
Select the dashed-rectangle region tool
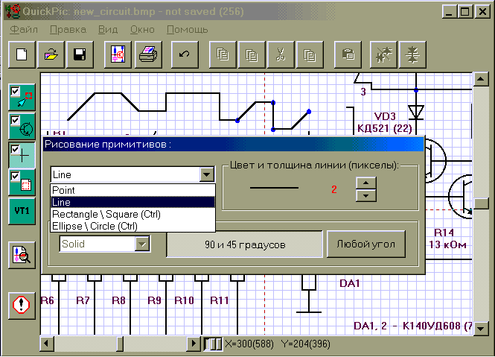(22, 183)
